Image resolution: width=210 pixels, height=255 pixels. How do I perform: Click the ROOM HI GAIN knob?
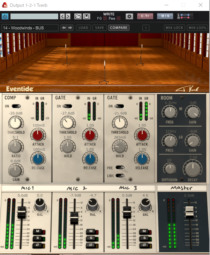click(193, 112)
